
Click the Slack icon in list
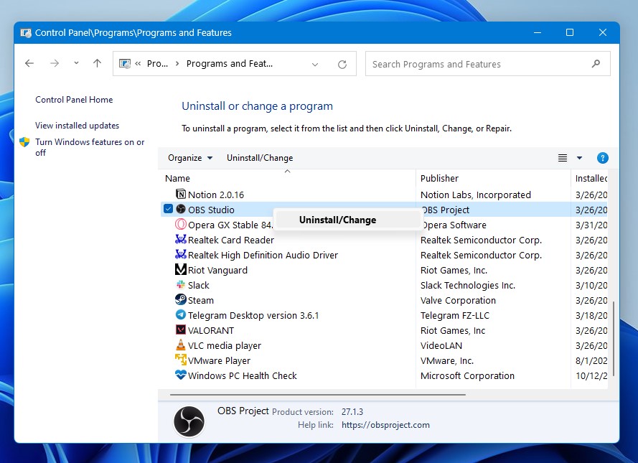click(x=181, y=284)
